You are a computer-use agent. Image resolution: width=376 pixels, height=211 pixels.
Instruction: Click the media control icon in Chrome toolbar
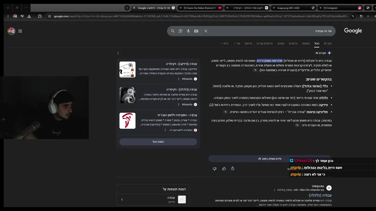[x=22, y=16]
